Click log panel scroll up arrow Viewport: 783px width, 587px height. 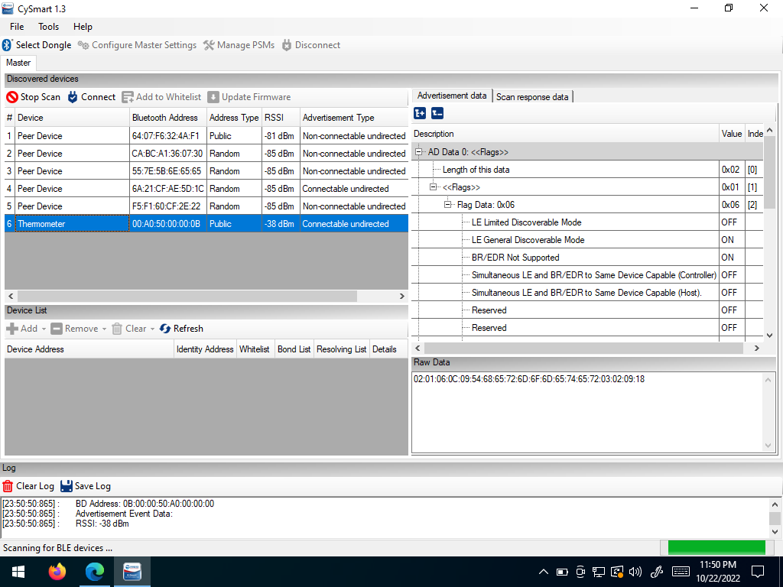click(x=775, y=504)
